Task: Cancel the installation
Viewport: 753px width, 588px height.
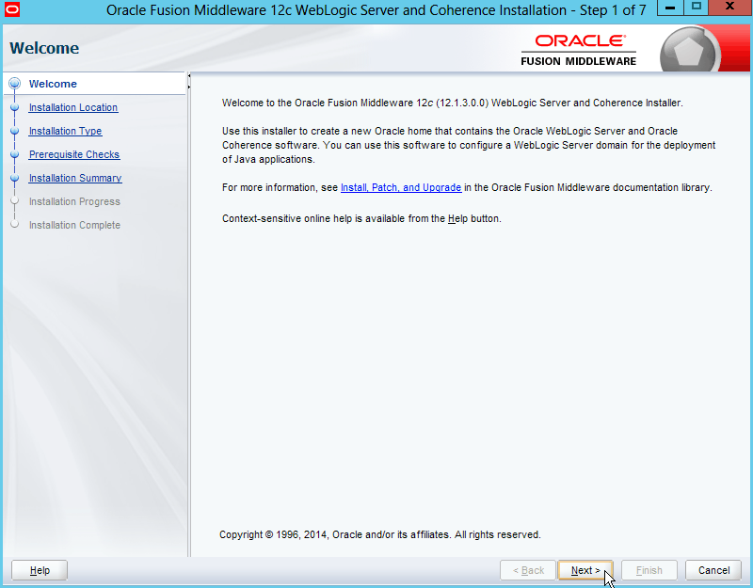Action: [713, 570]
